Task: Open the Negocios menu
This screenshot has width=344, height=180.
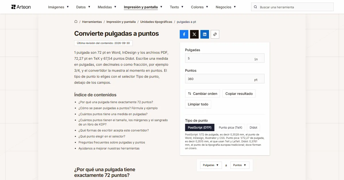Action: (226, 7)
